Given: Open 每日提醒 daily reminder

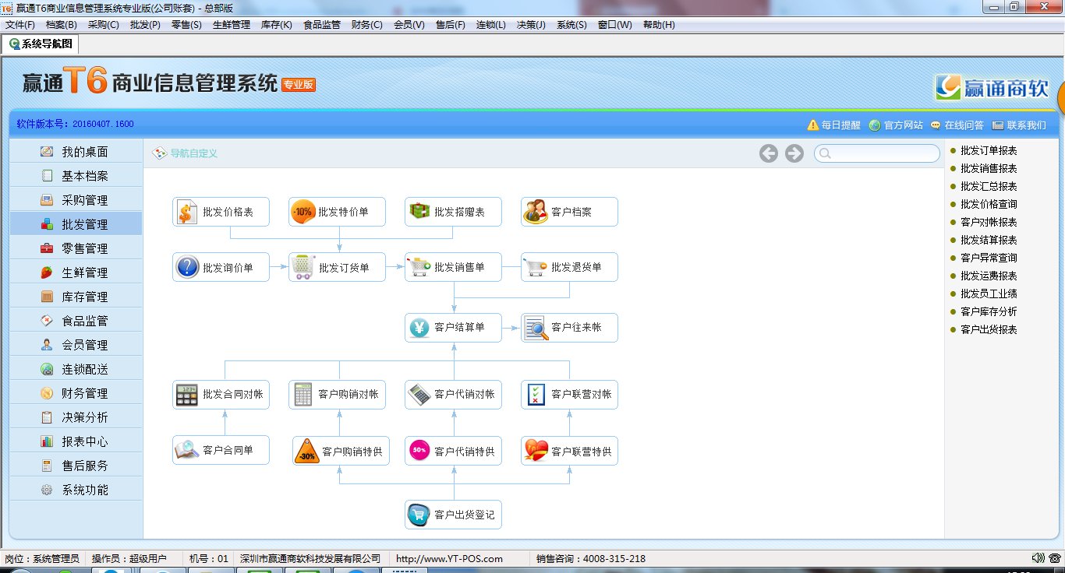Looking at the screenshot, I should (834, 125).
